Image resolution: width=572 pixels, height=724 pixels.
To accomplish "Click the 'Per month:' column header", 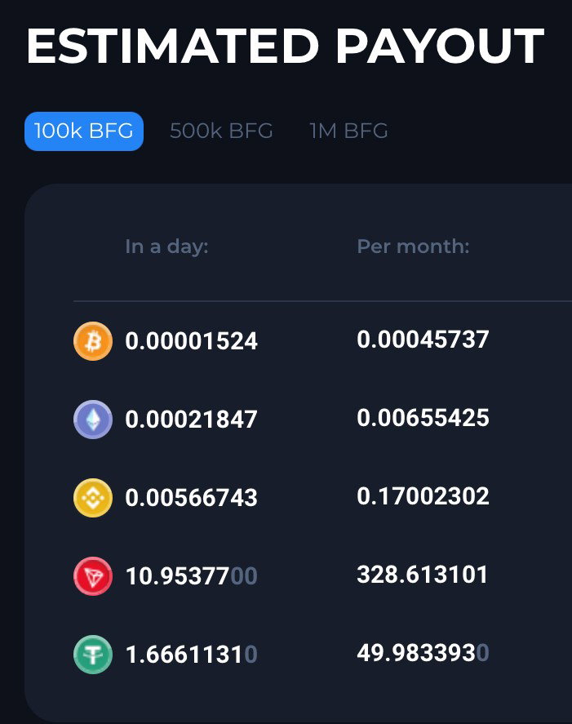I will pos(413,247).
